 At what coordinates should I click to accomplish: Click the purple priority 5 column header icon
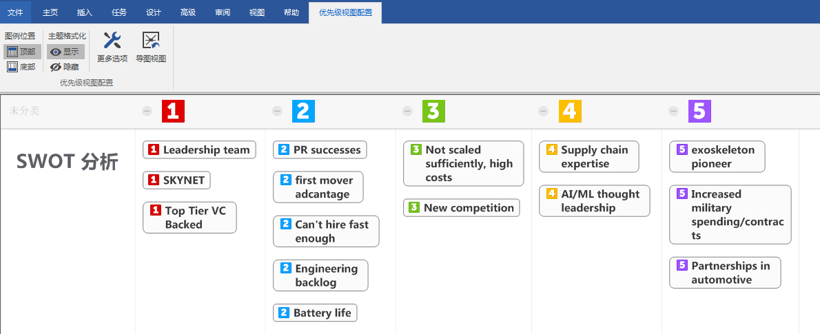(699, 111)
